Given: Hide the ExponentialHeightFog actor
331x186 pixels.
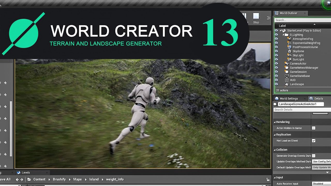Looking at the screenshot, I should [x=276, y=43].
